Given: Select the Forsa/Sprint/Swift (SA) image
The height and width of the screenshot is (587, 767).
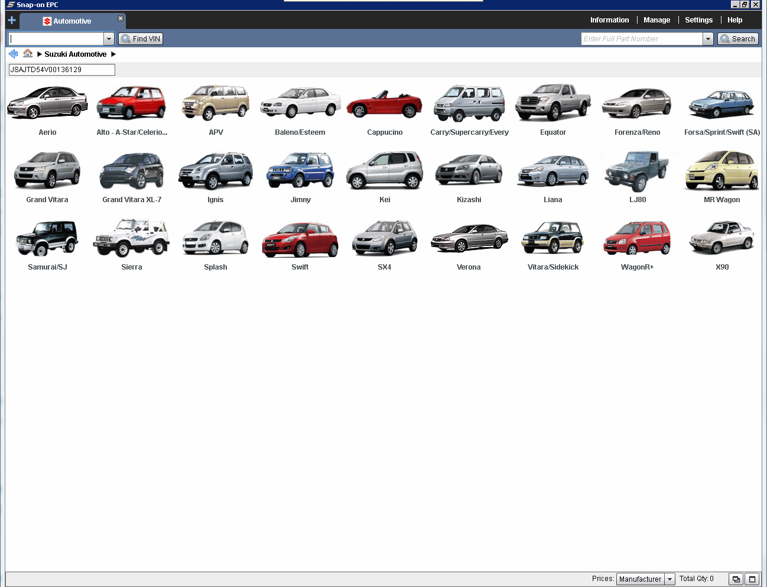Looking at the screenshot, I should (721, 104).
